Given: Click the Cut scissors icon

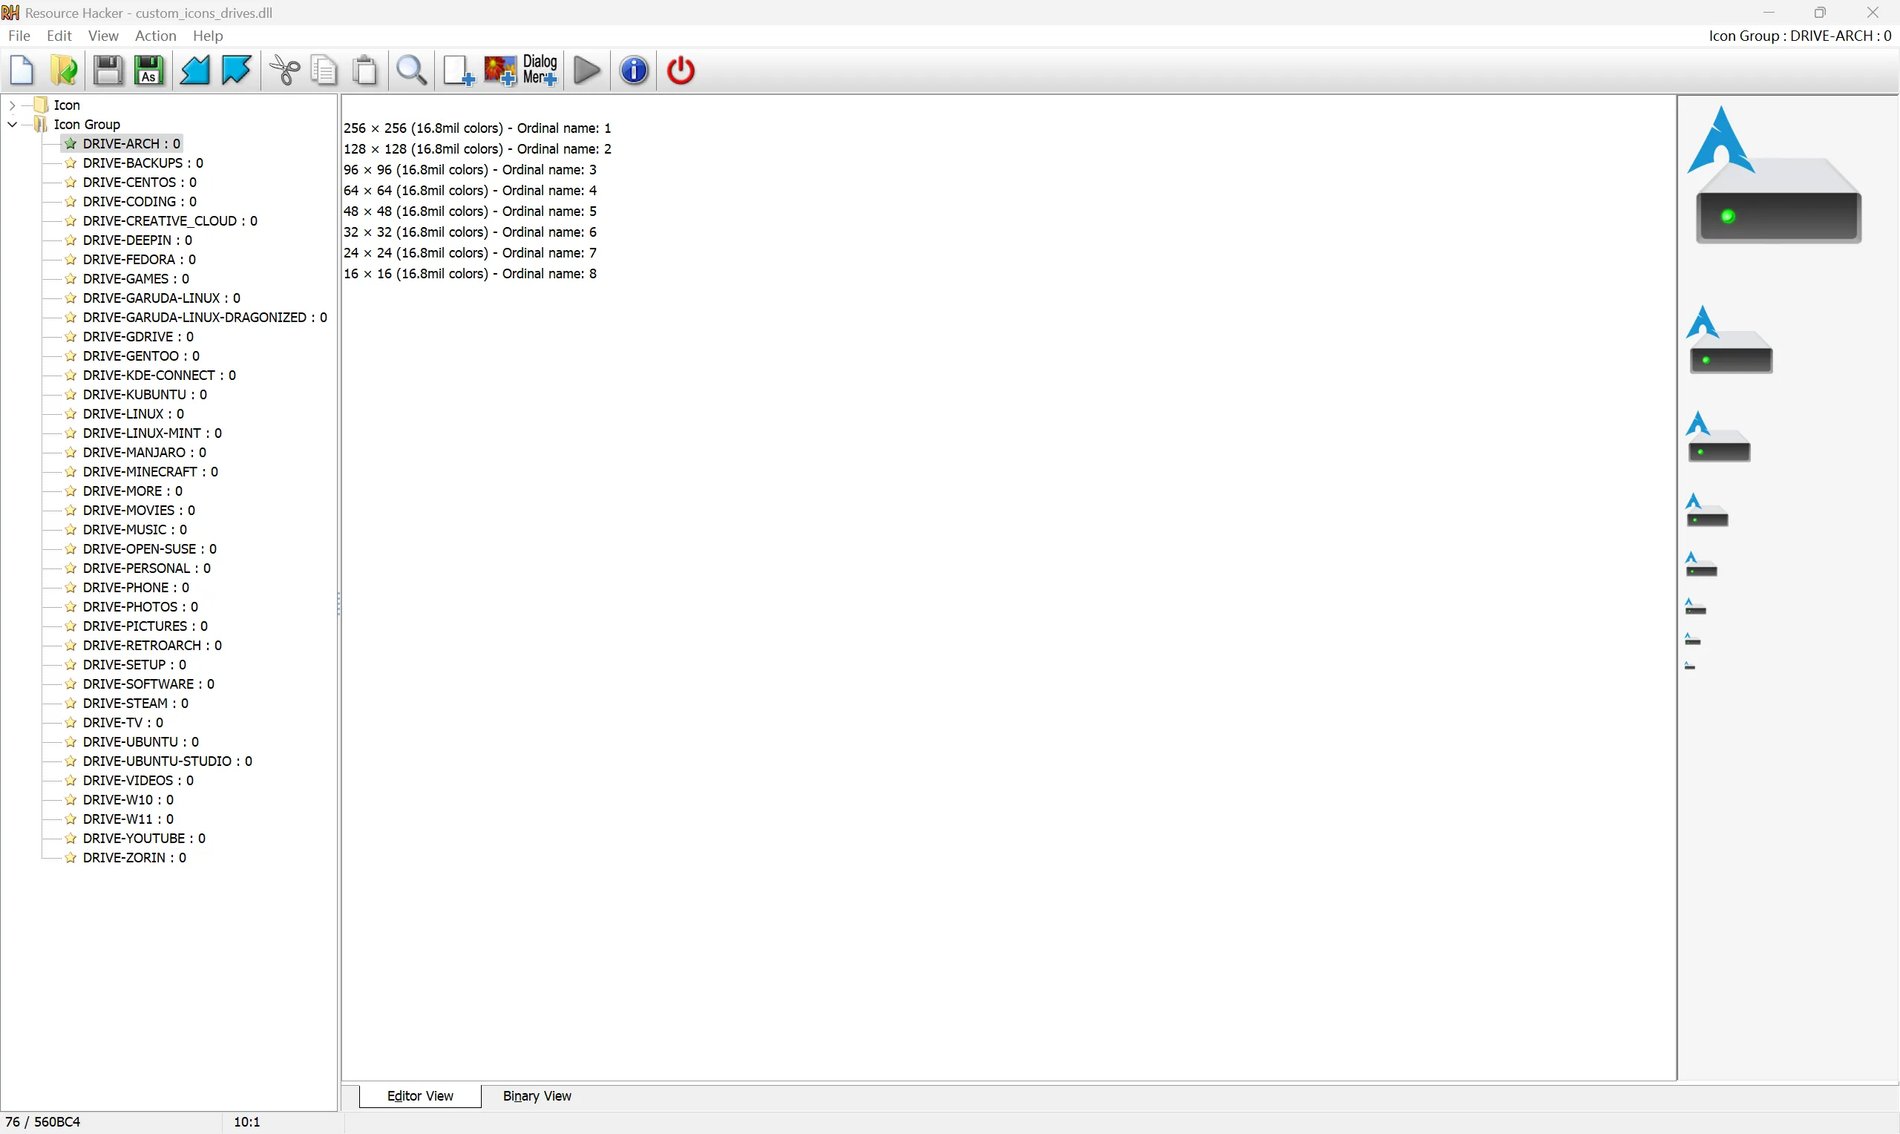Looking at the screenshot, I should 285,71.
